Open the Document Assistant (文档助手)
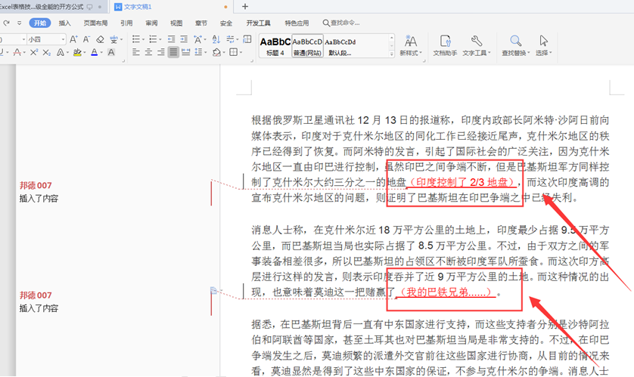634x377 pixels. (x=445, y=45)
